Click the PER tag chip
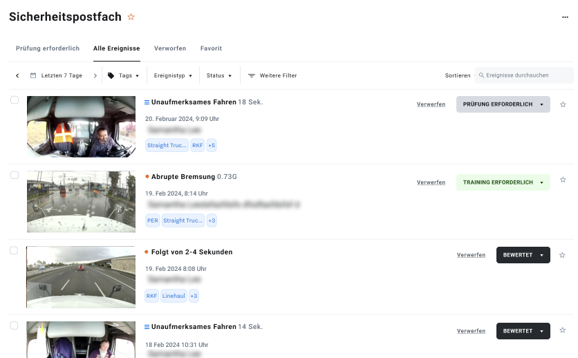The width and height of the screenshot is (578, 358). [153, 220]
